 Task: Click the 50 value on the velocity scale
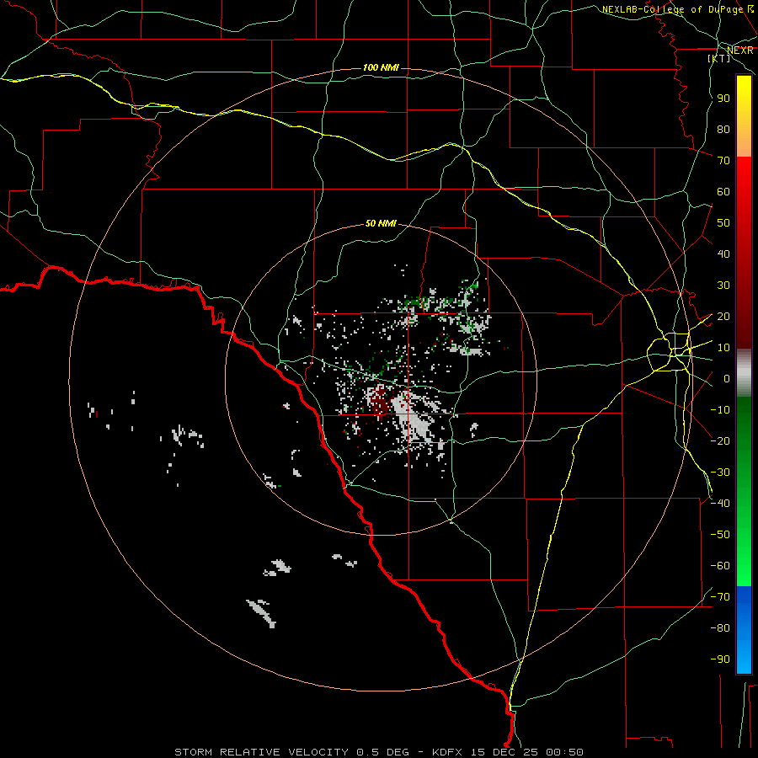pyautogui.click(x=723, y=223)
